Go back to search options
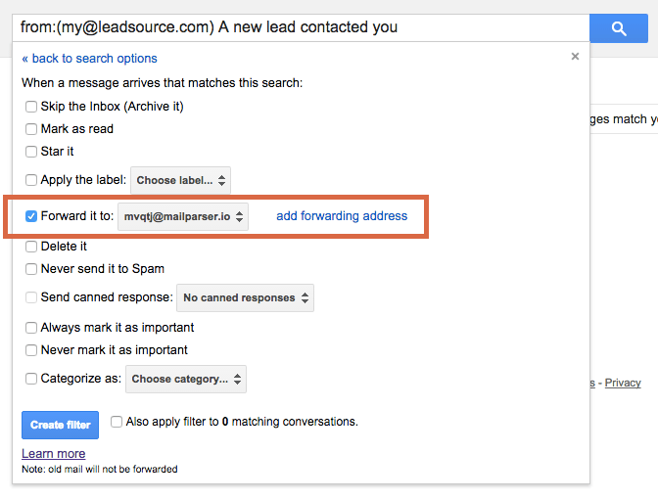This screenshot has width=658, height=499. tap(89, 59)
